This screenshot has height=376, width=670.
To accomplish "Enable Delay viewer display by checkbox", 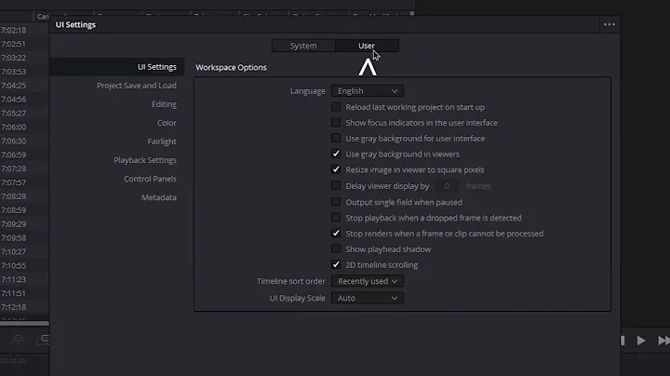I will point(336,186).
